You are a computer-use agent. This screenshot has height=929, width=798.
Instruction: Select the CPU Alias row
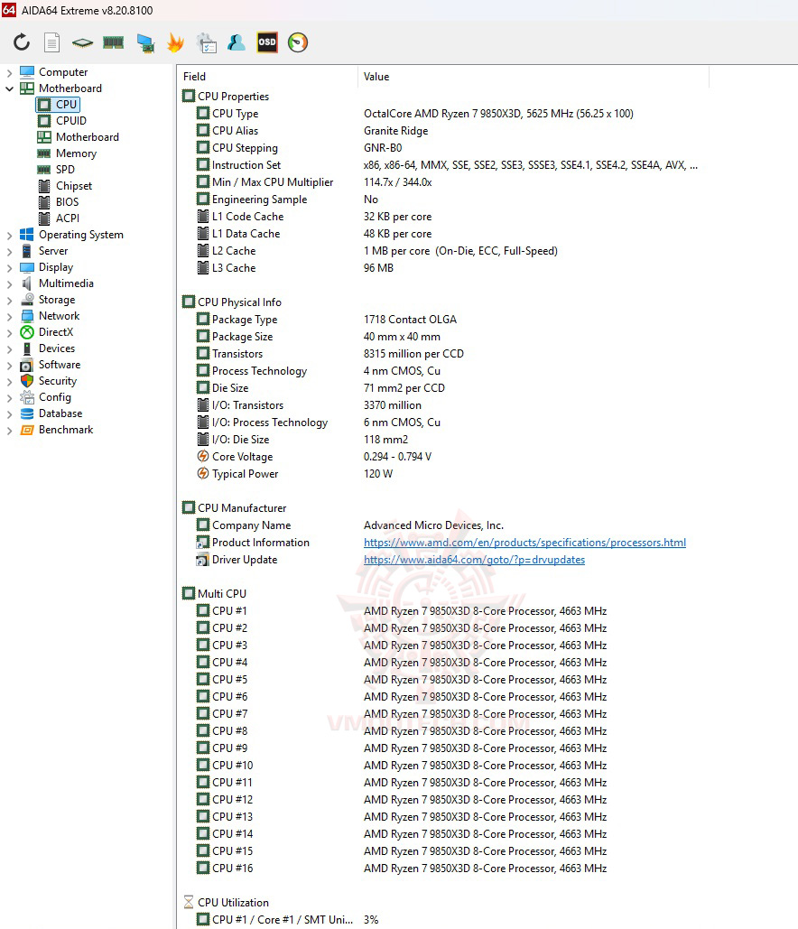(443, 131)
